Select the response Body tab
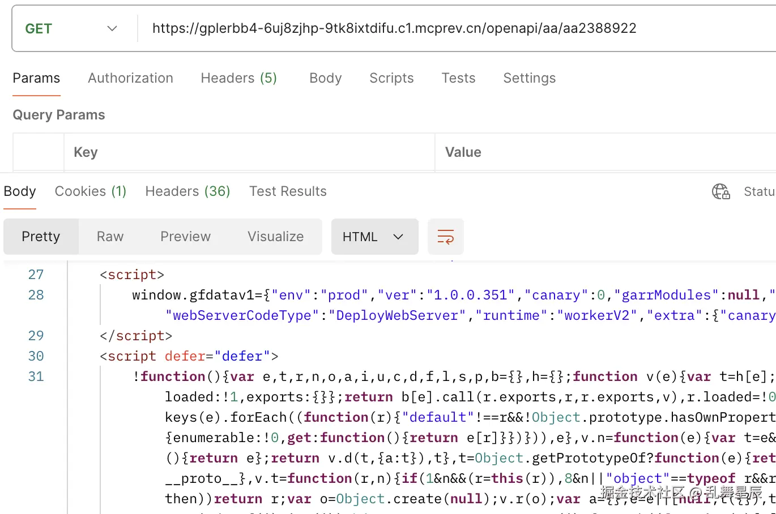776x514 pixels. [20, 191]
